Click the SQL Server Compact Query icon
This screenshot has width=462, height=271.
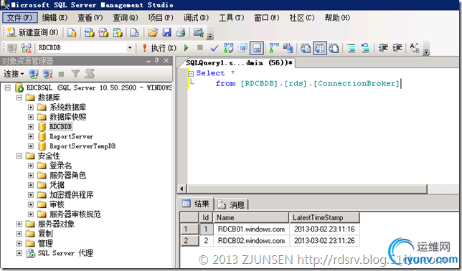(x=135, y=32)
